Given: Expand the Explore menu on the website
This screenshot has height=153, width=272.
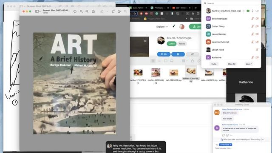Looking at the screenshot, I should tap(162, 27).
